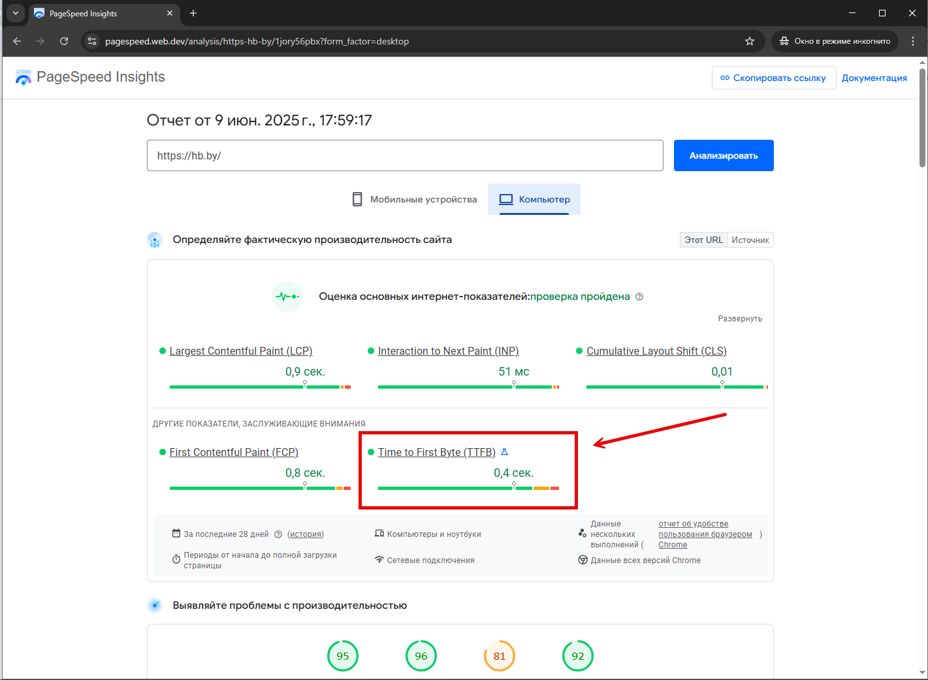Image resolution: width=928 pixels, height=680 pixels.
Task: Click the TTFB distribution bar
Action: [468, 488]
